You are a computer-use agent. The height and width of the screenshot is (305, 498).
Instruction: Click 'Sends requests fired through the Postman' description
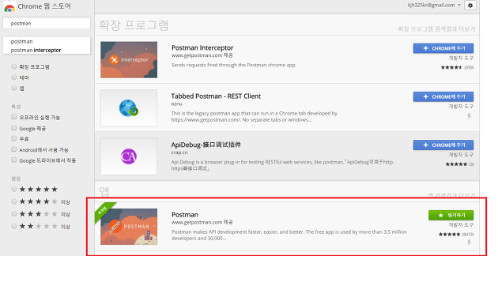[x=234, y=65]
